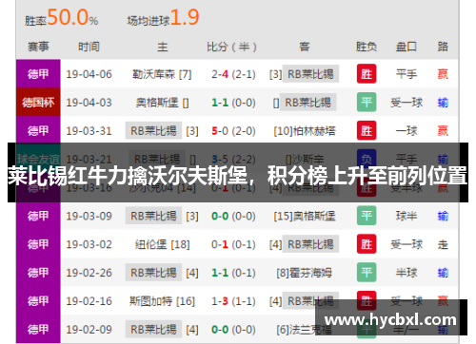Select the 德甲 tag in the 19-04-06 row
Viewport: 476px width, 344px height.
[x=38, y=74]
